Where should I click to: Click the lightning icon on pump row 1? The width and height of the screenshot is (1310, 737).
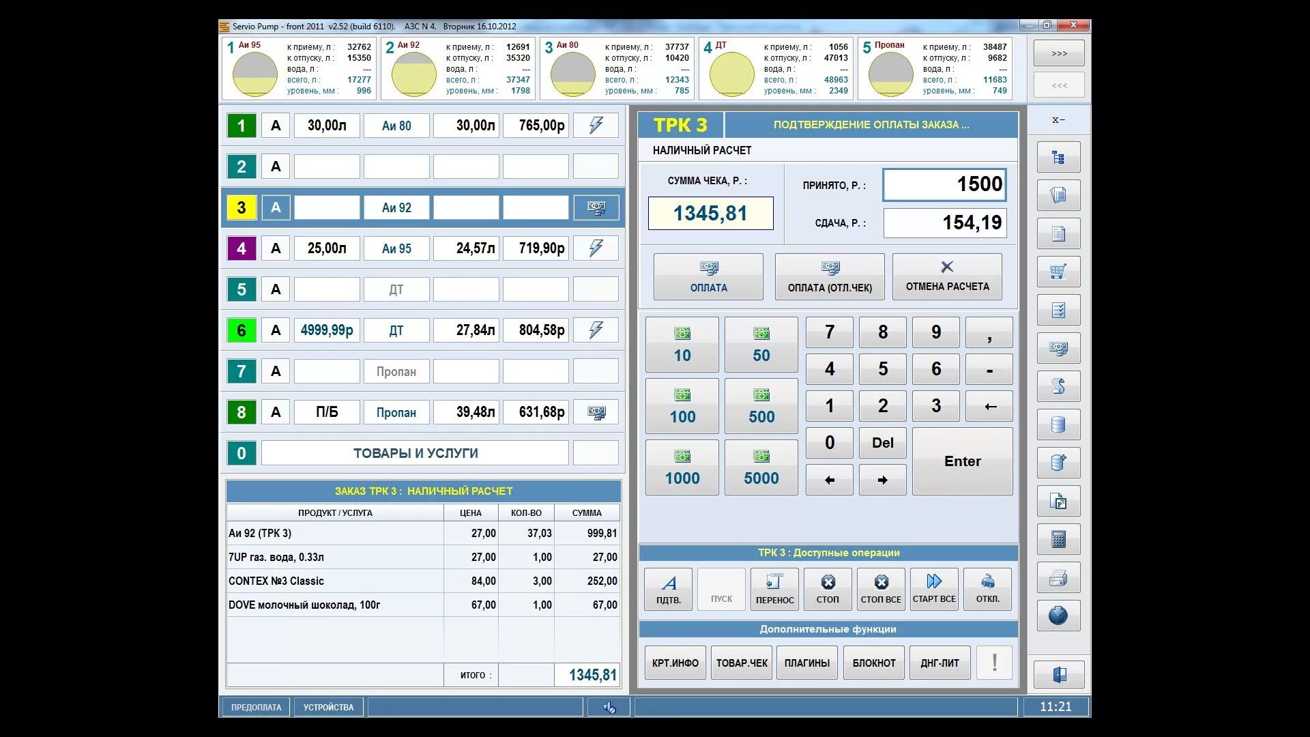point(596,126)
